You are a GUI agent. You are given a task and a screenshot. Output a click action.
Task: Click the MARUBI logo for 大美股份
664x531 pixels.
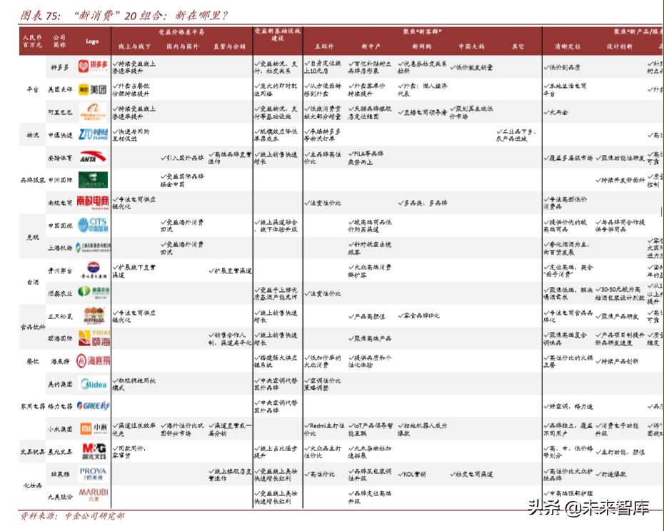[93, 494]
